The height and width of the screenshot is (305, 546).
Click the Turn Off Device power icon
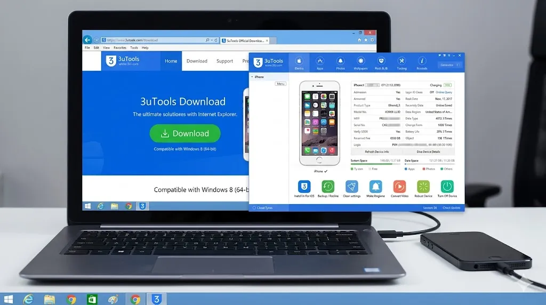tap(447, 187)
